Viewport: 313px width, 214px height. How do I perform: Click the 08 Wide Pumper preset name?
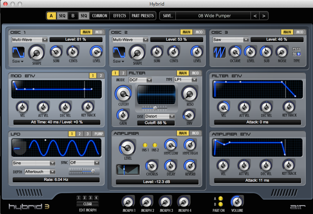[214, 16]
